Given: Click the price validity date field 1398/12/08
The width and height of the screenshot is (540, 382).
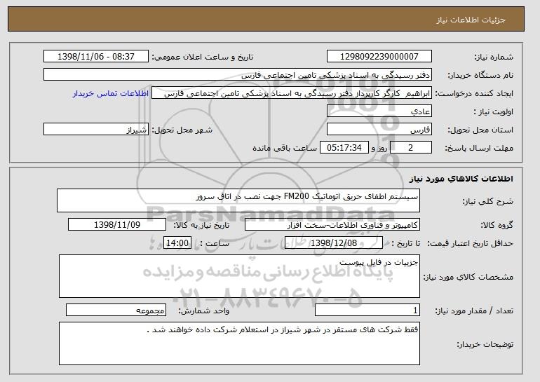Looking at the screenshot, I should point(334,243).
